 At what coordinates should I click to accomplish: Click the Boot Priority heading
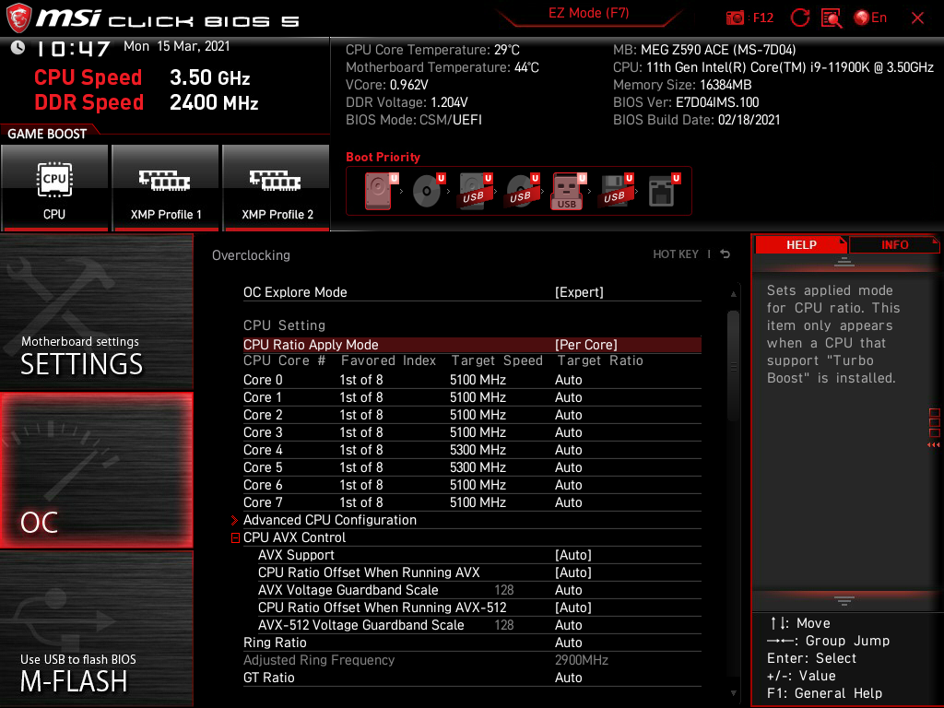click(383, 157)
